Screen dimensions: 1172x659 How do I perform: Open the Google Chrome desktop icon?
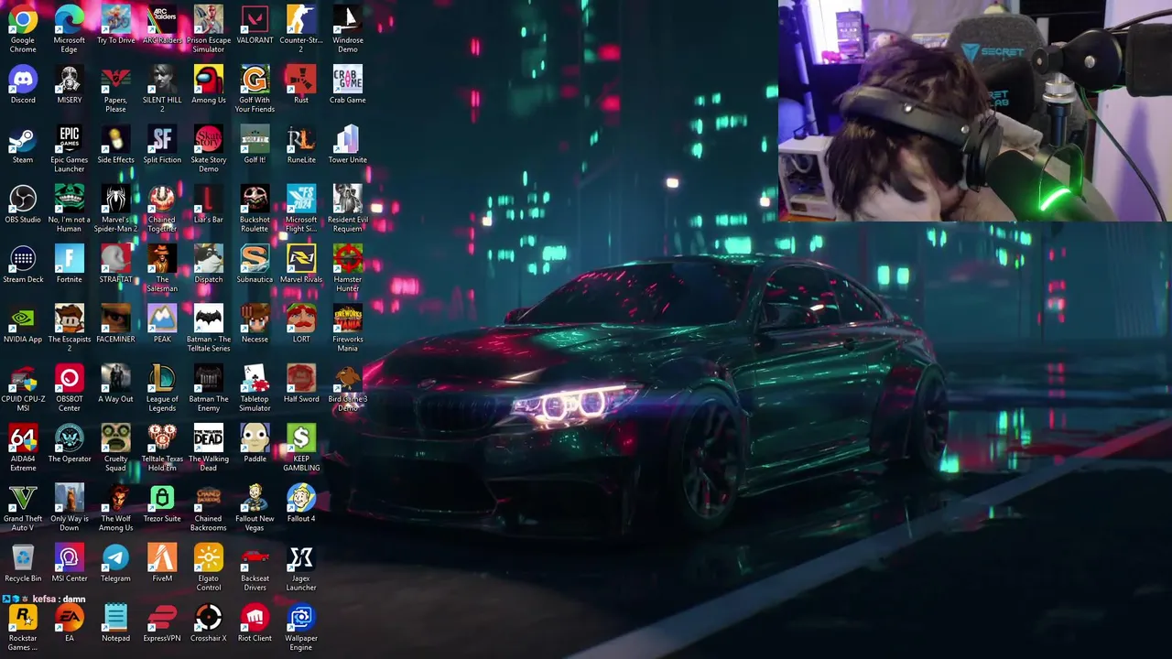(23, 20)
